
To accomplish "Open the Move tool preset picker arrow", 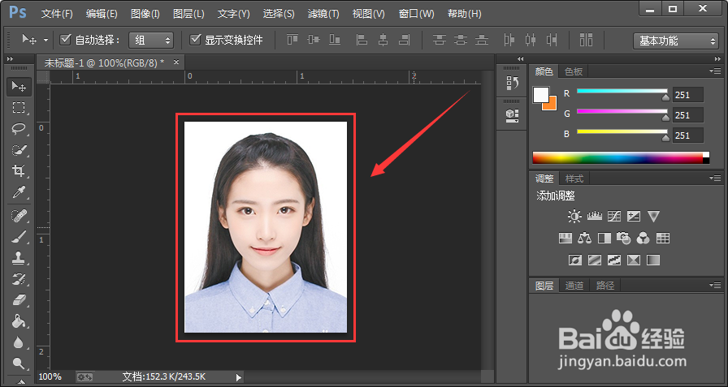I will click(x=46, y=41).
